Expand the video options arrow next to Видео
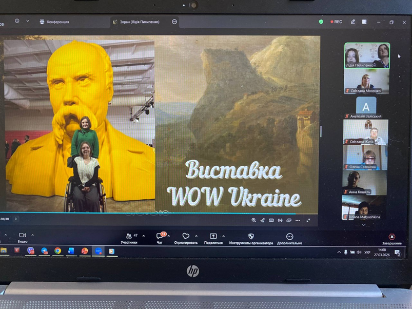 pos(33,236)
